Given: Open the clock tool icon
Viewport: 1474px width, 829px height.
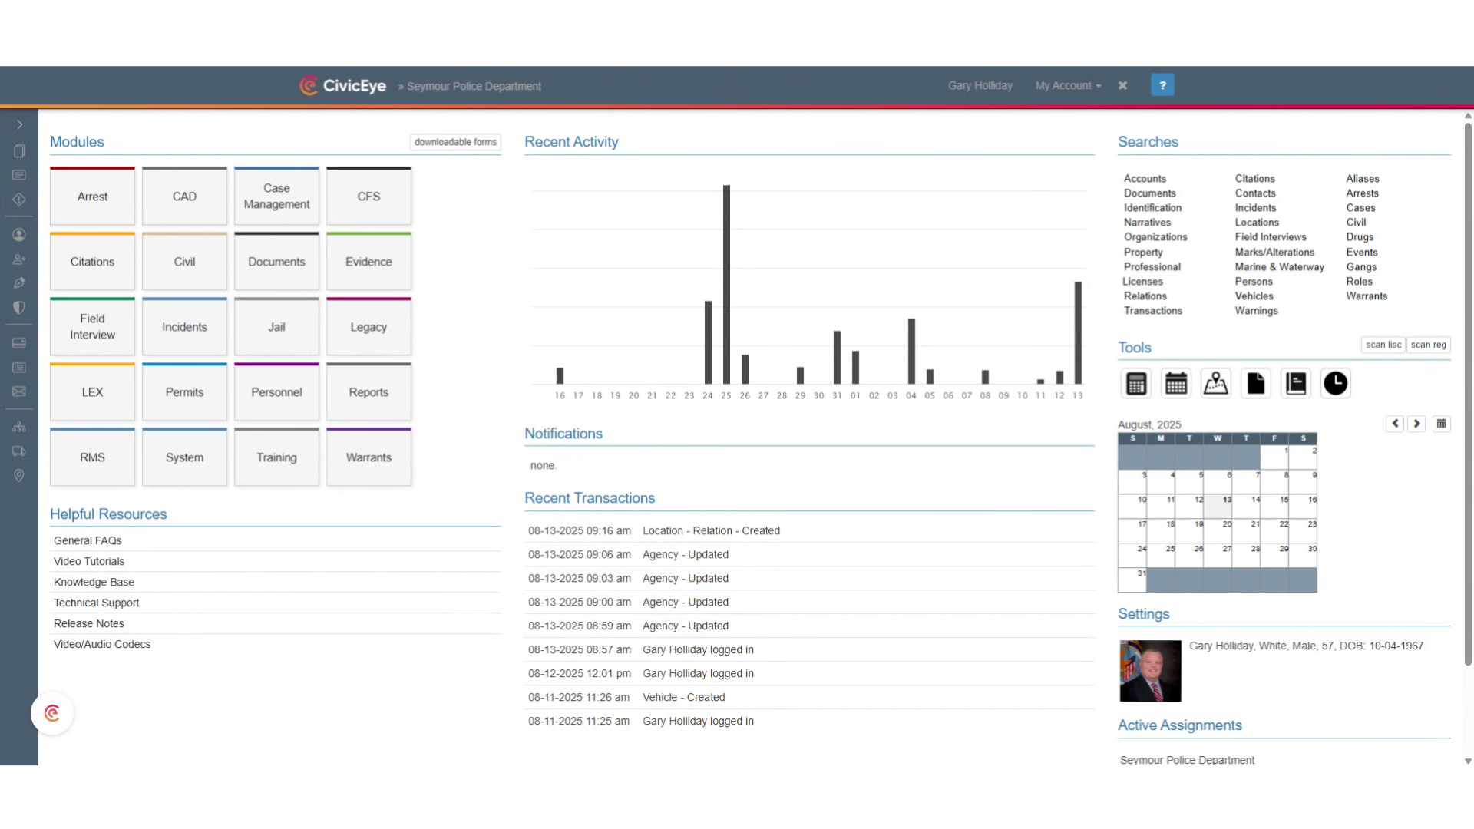Looking at the screenshot, I should (x=1336, y=383).
